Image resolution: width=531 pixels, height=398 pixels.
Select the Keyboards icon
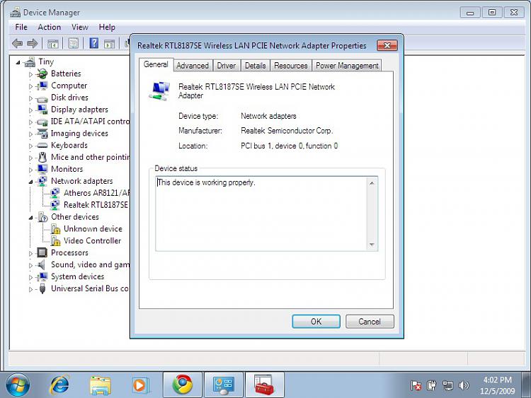pos(42,146)
